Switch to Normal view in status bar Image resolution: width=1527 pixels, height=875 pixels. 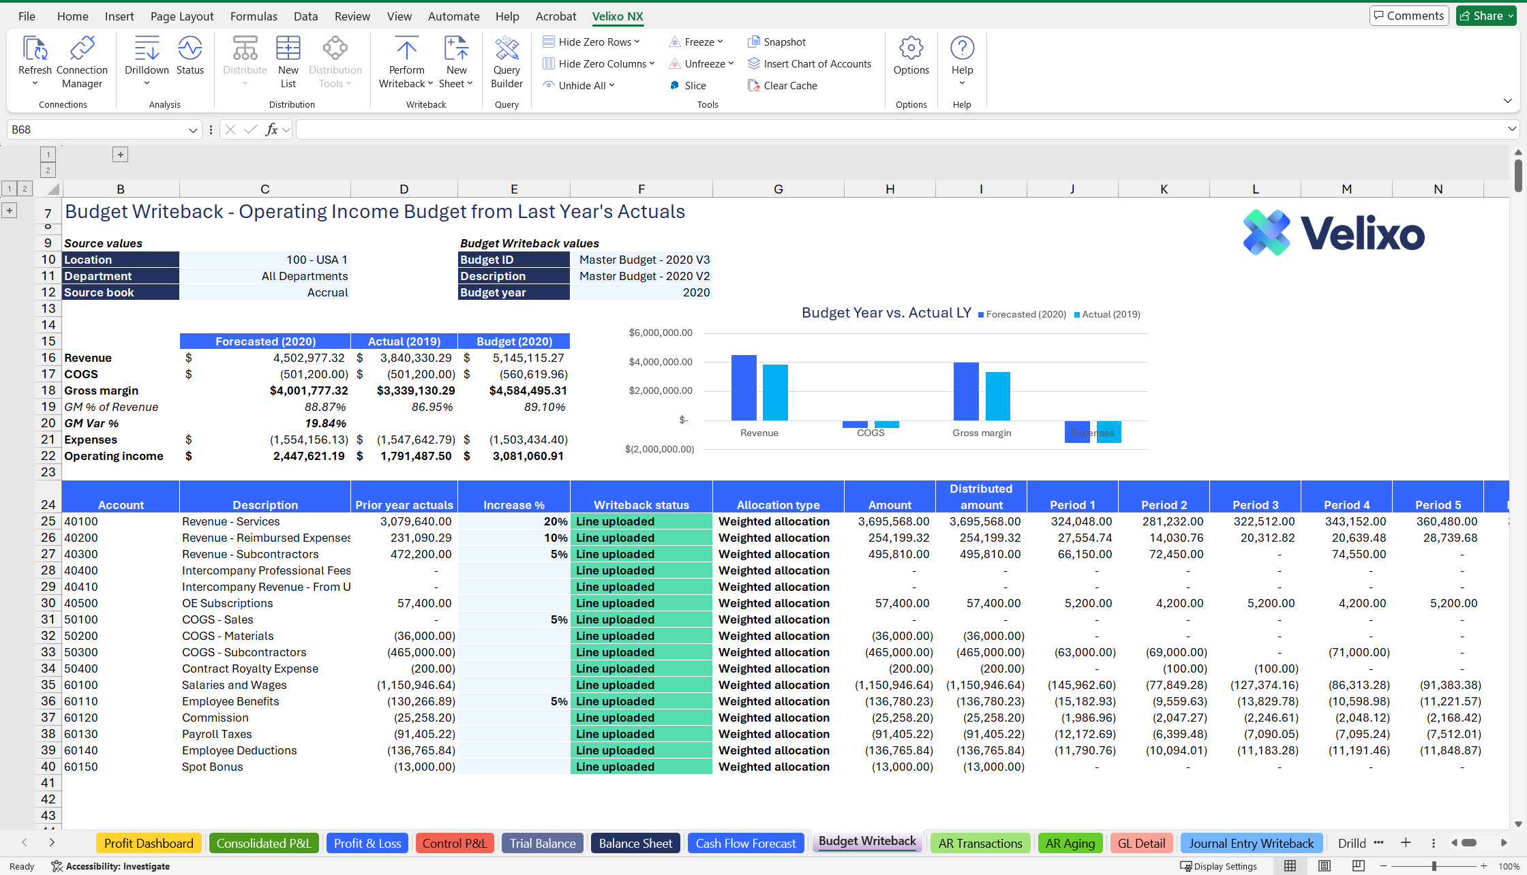(1290, 865)
